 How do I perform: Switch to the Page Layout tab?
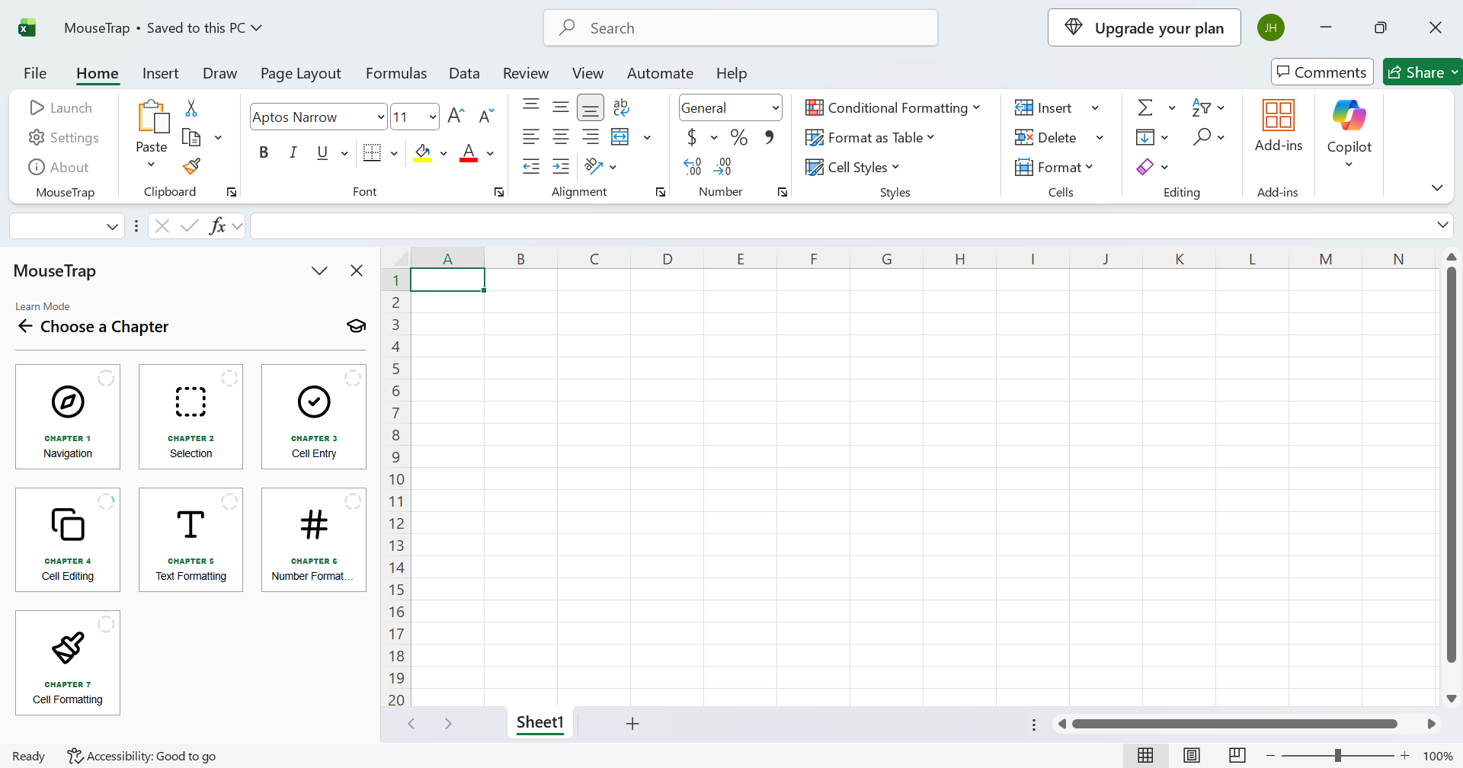(x=300, y=73)
